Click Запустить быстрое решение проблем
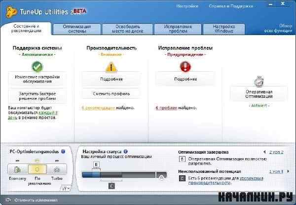This screenshot has height=205, width=296. coord(37,96)
